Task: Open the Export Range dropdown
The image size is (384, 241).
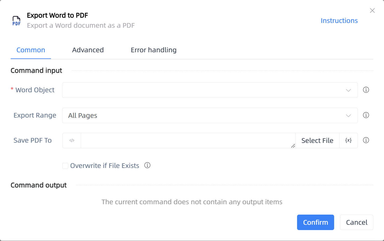Action: (210, 115)
